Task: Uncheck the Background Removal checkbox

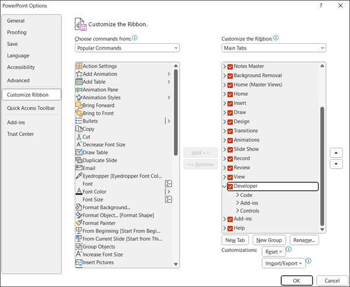Action: pos(230,76)
